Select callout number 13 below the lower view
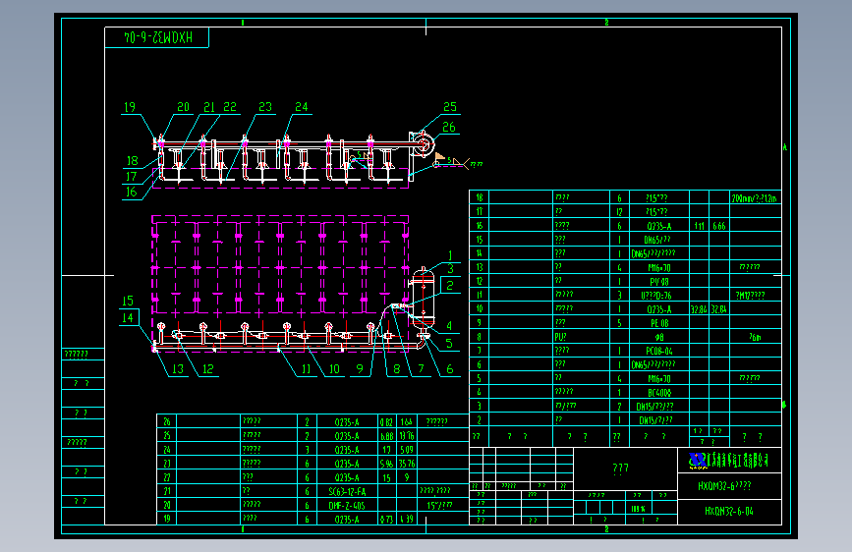Screen dimensions: 852x552 (178, 369)
